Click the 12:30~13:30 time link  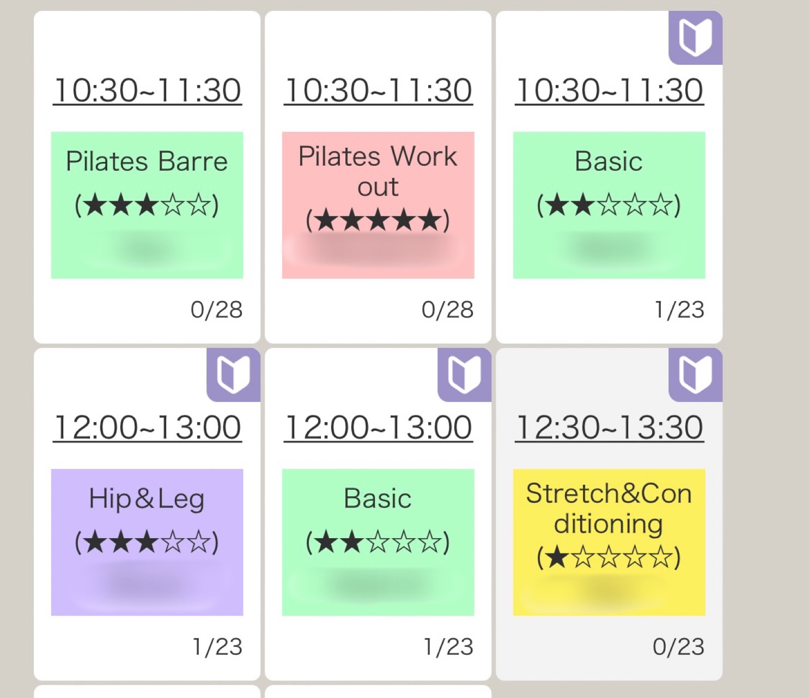click(609, 428)
